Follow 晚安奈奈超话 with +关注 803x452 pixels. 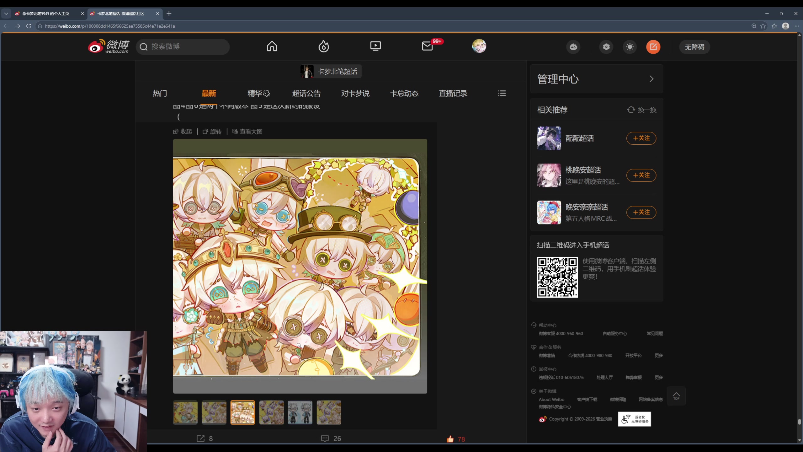pos(641,212)
